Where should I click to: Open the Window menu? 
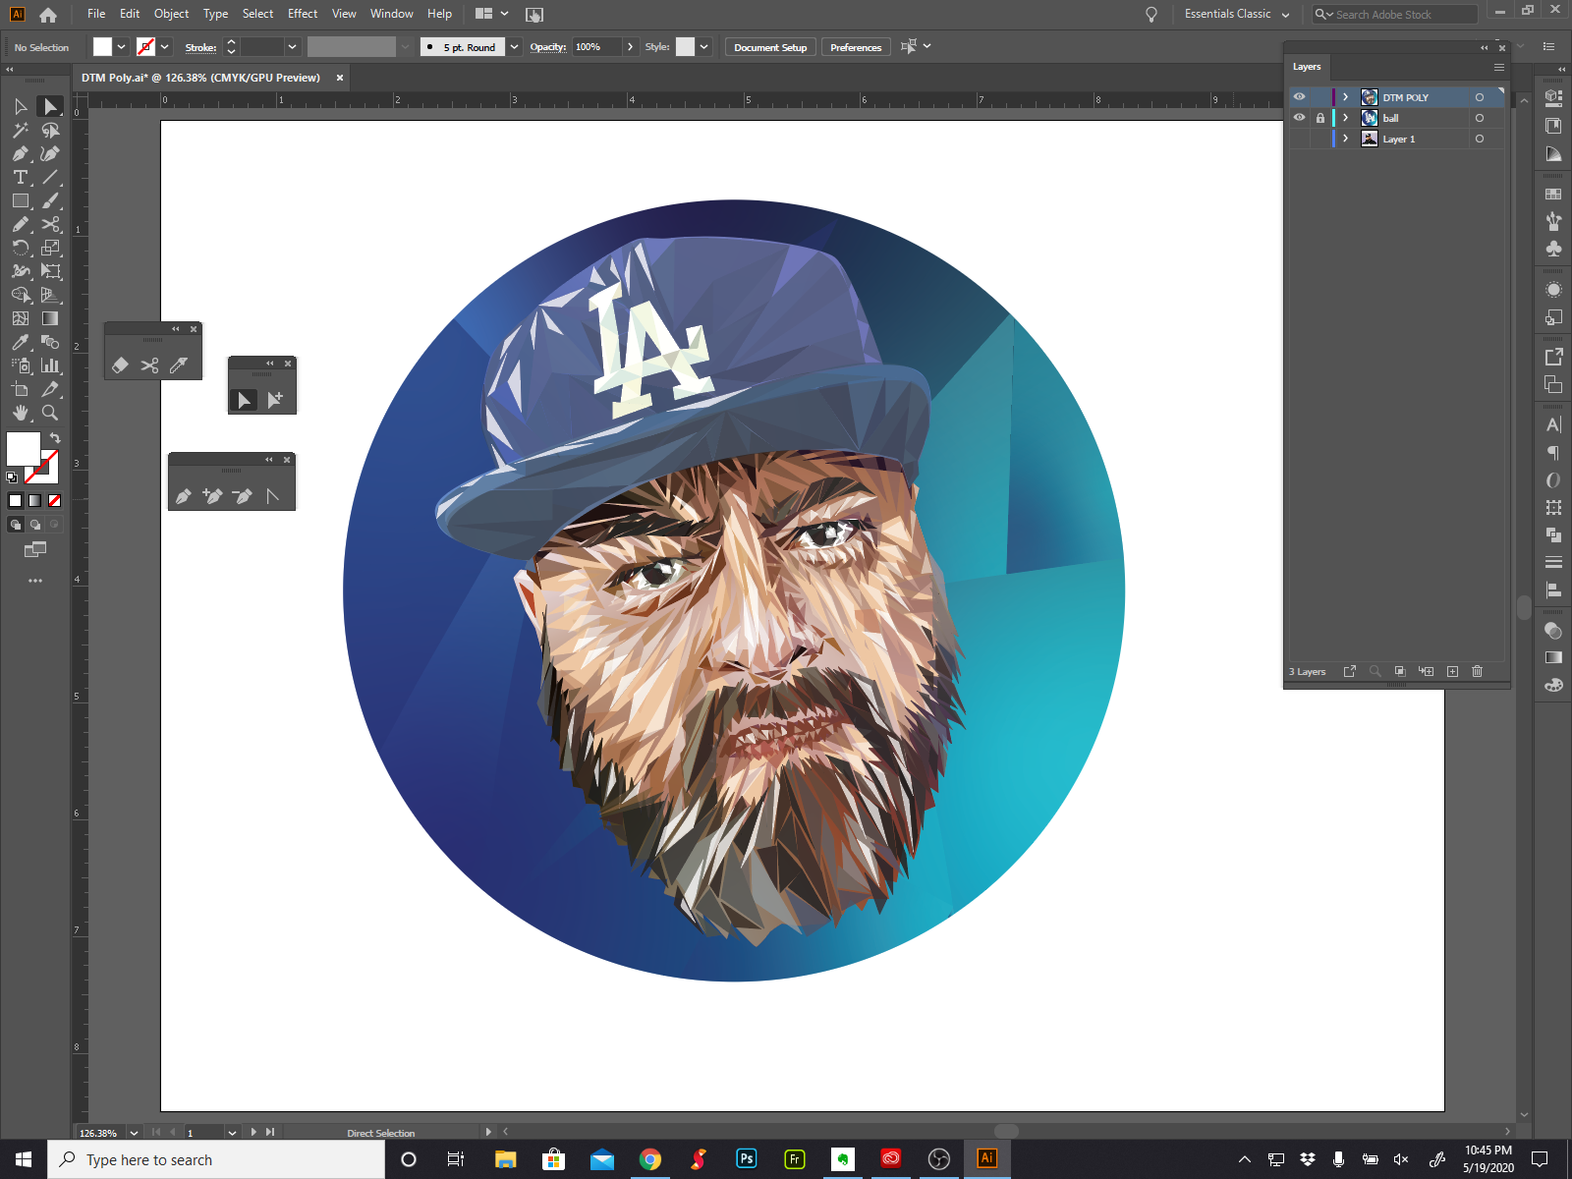[391, 14]
